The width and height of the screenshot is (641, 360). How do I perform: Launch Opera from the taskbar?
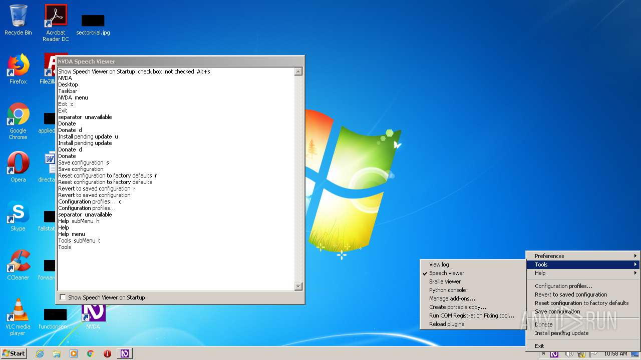[107, 353]
